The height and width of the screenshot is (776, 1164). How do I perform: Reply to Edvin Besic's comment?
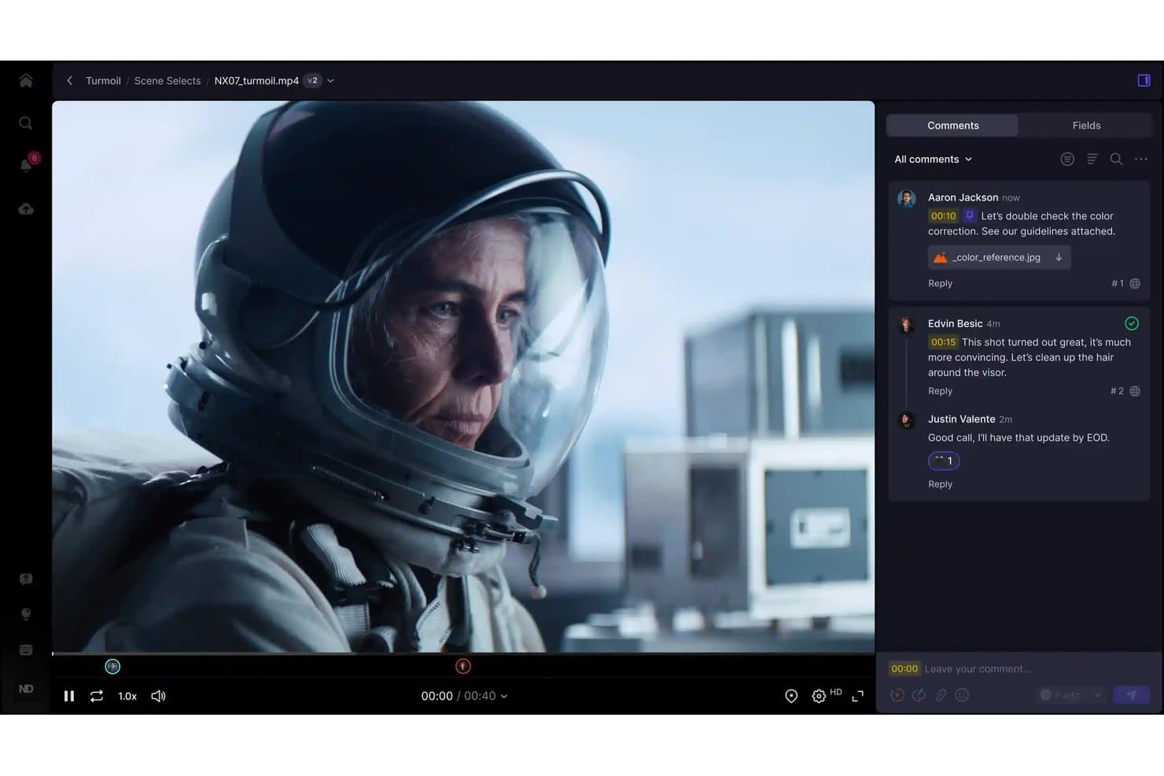[x=940, y=391]
